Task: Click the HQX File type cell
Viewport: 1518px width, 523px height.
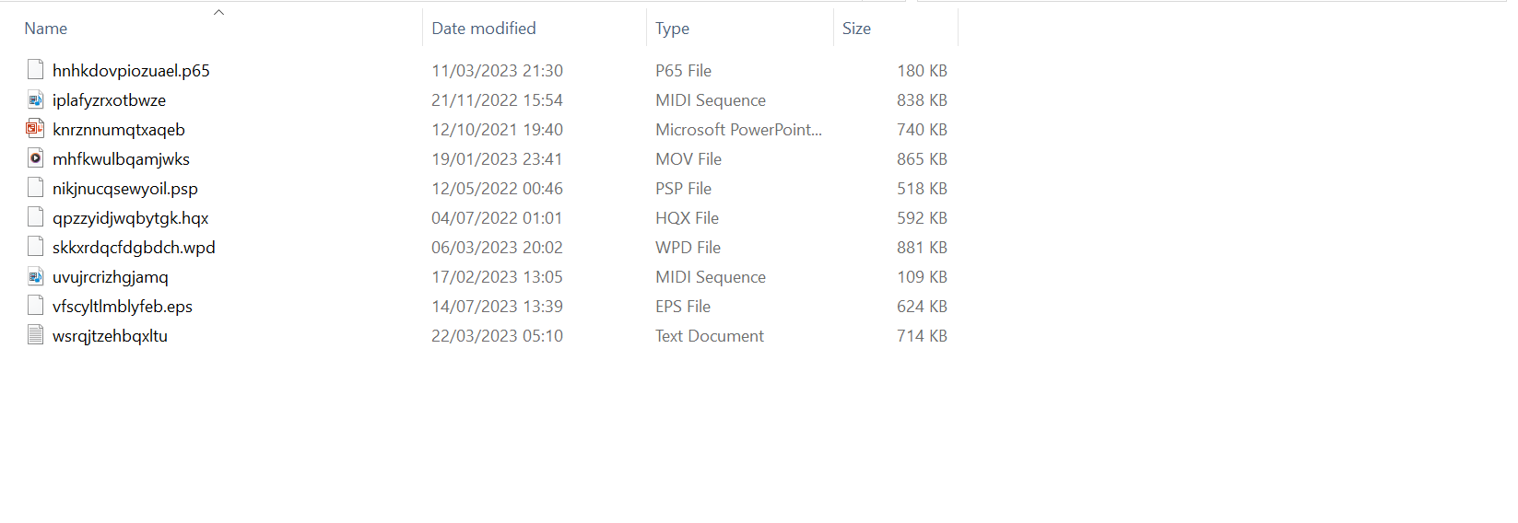Action: pyautogui.click(x=687, y=218)
